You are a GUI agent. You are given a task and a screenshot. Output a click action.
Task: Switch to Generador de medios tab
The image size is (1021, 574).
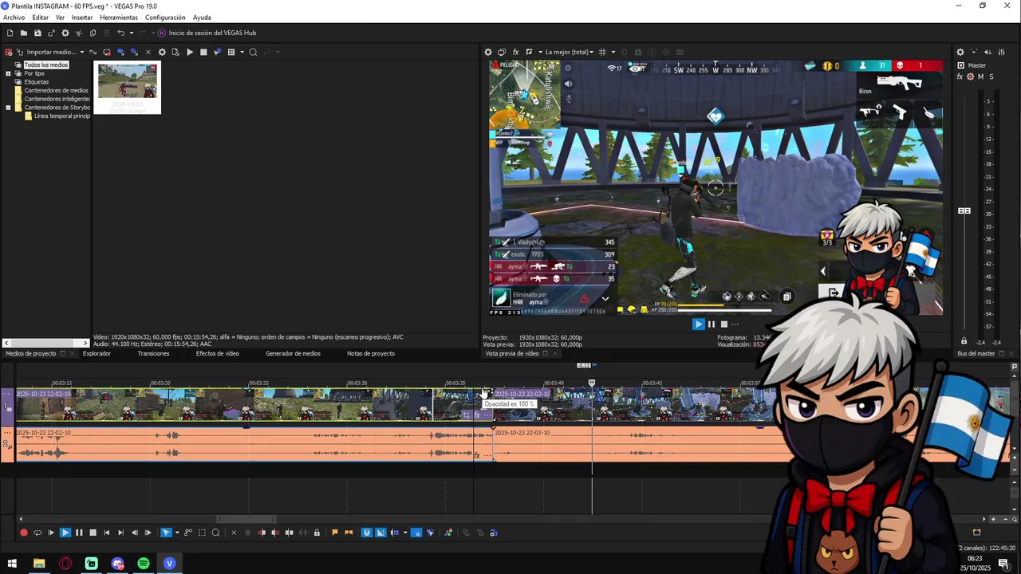coord(293,353)
